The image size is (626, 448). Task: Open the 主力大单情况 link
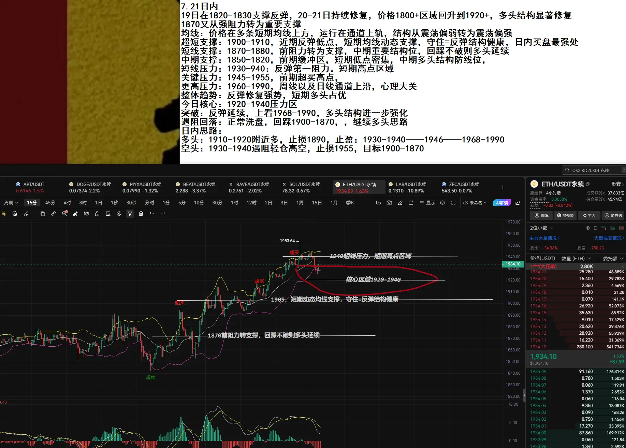coord(544,238)
